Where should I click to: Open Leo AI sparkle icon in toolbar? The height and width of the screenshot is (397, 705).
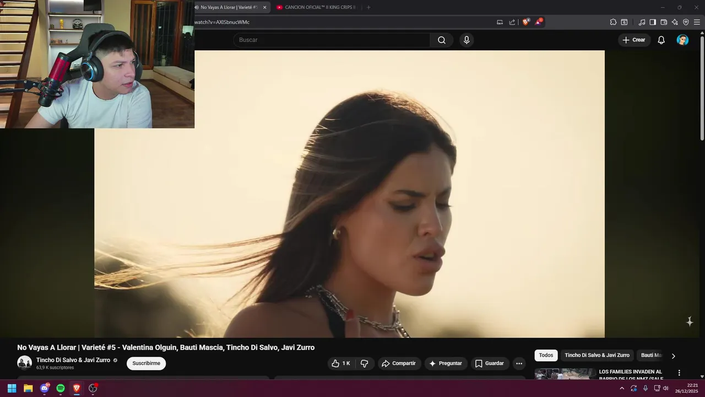[675, 22]
